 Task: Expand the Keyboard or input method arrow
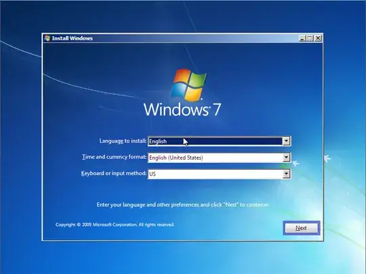[286, 174]
